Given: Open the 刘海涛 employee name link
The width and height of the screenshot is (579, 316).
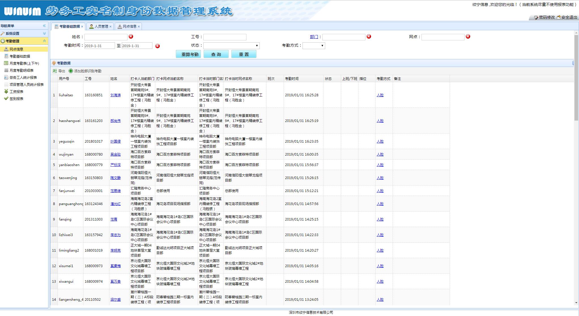Looking at the screenshot, I should pyautogui.click(x=115, y=95).
